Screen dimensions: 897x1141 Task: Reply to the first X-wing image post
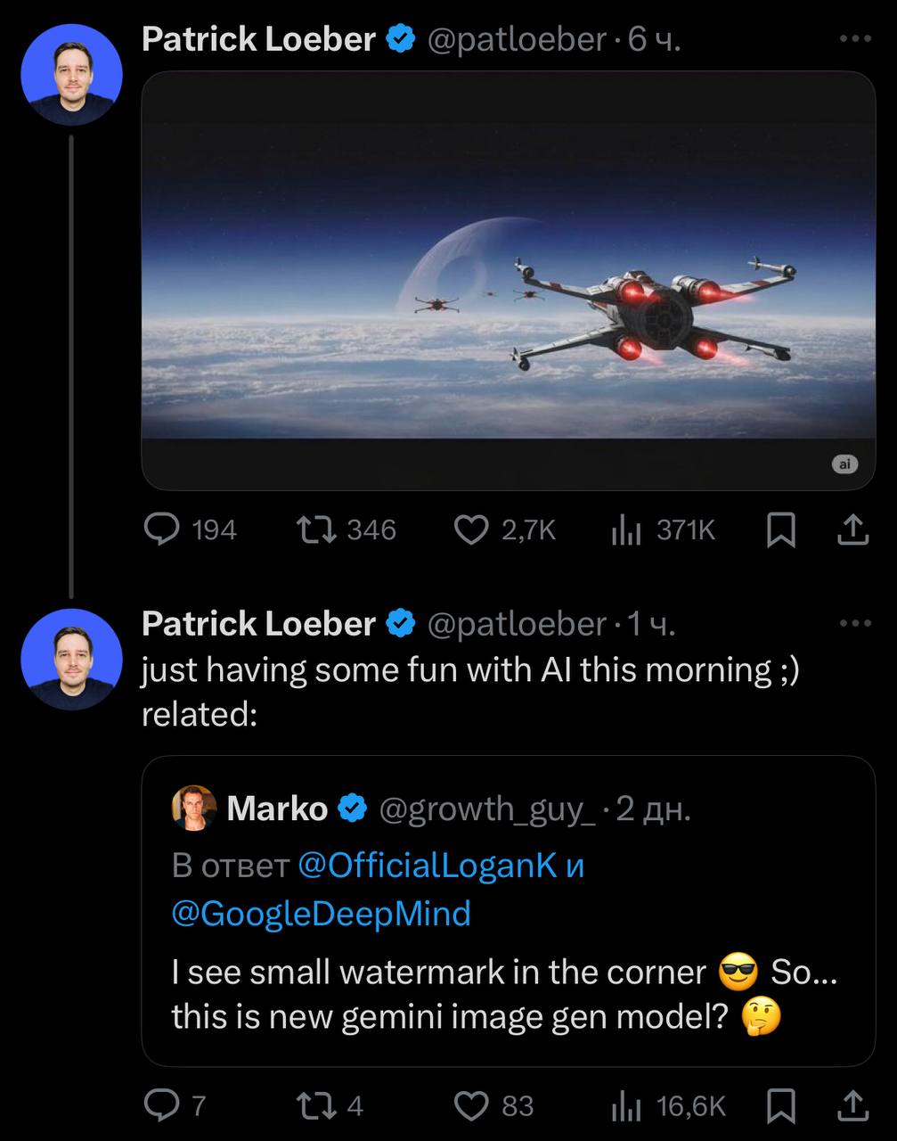coord(162,529)
